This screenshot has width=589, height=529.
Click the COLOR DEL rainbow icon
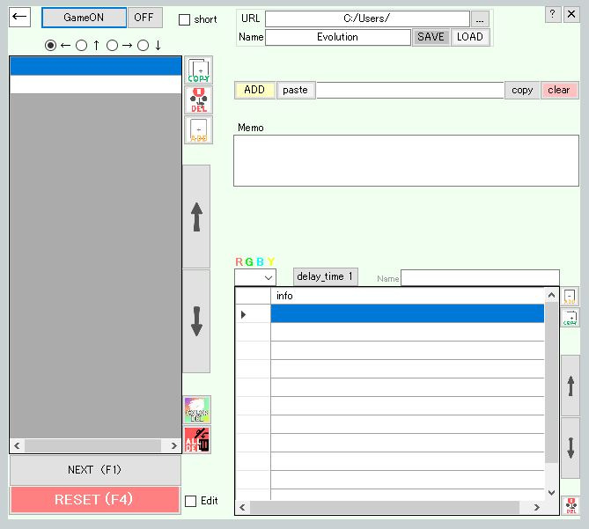pyautogui.click(x=197, y=409)
